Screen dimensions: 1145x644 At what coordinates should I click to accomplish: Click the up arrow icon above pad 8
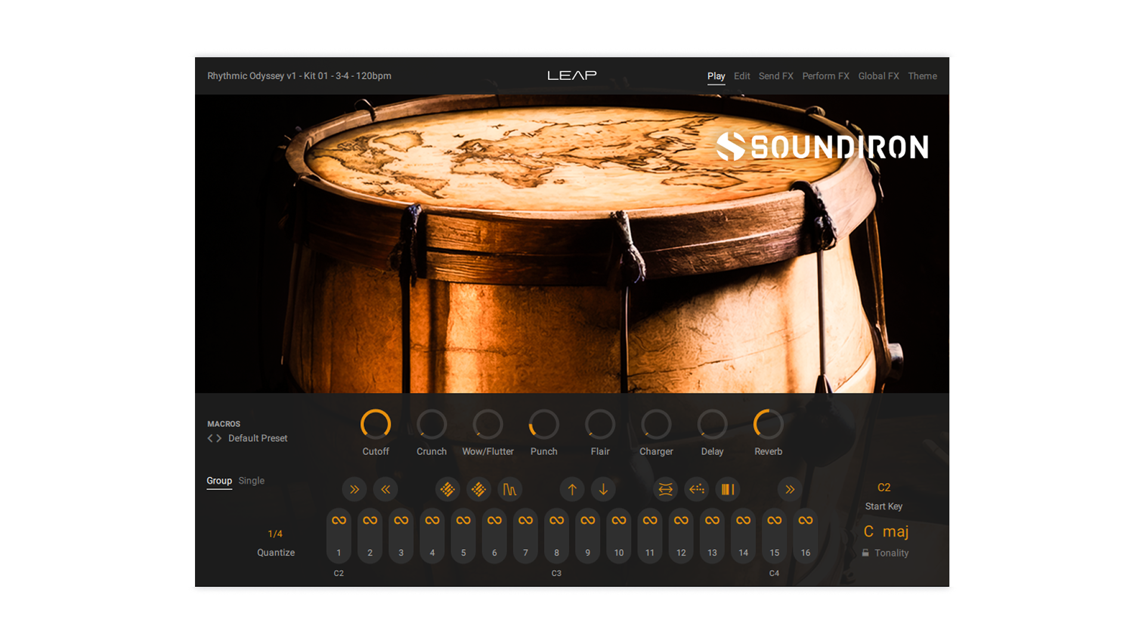[572, 490]
